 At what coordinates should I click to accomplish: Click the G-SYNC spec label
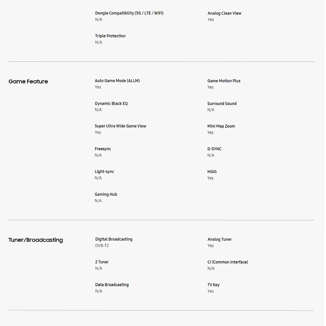click(214, 149)
